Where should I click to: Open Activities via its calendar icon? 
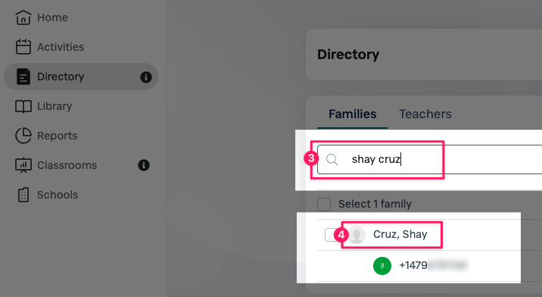23,47
